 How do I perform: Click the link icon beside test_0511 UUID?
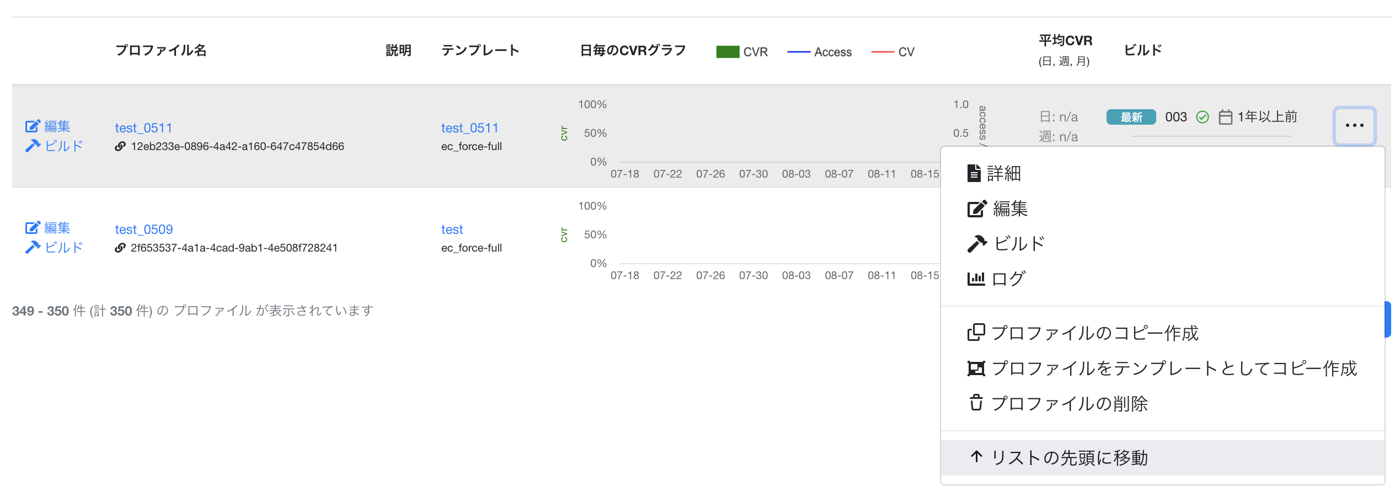(120, 147)
